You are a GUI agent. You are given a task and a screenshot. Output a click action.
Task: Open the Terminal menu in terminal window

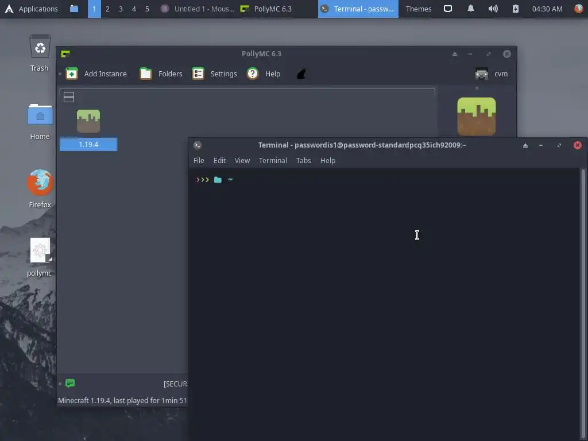pyautogui.click(x=273, y=161)
